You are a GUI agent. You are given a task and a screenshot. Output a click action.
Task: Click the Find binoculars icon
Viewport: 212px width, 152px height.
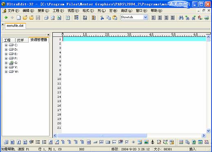pyautogui.click(x=181, y=18)
